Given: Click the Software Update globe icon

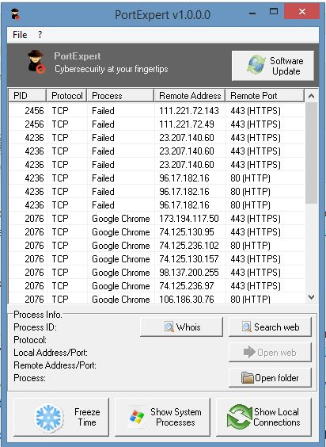Looking at the screenshot, I should point(256,65).
